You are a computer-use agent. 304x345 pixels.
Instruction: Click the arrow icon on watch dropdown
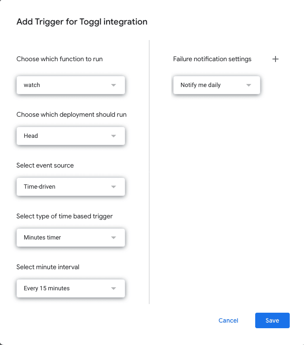[114, 85]
